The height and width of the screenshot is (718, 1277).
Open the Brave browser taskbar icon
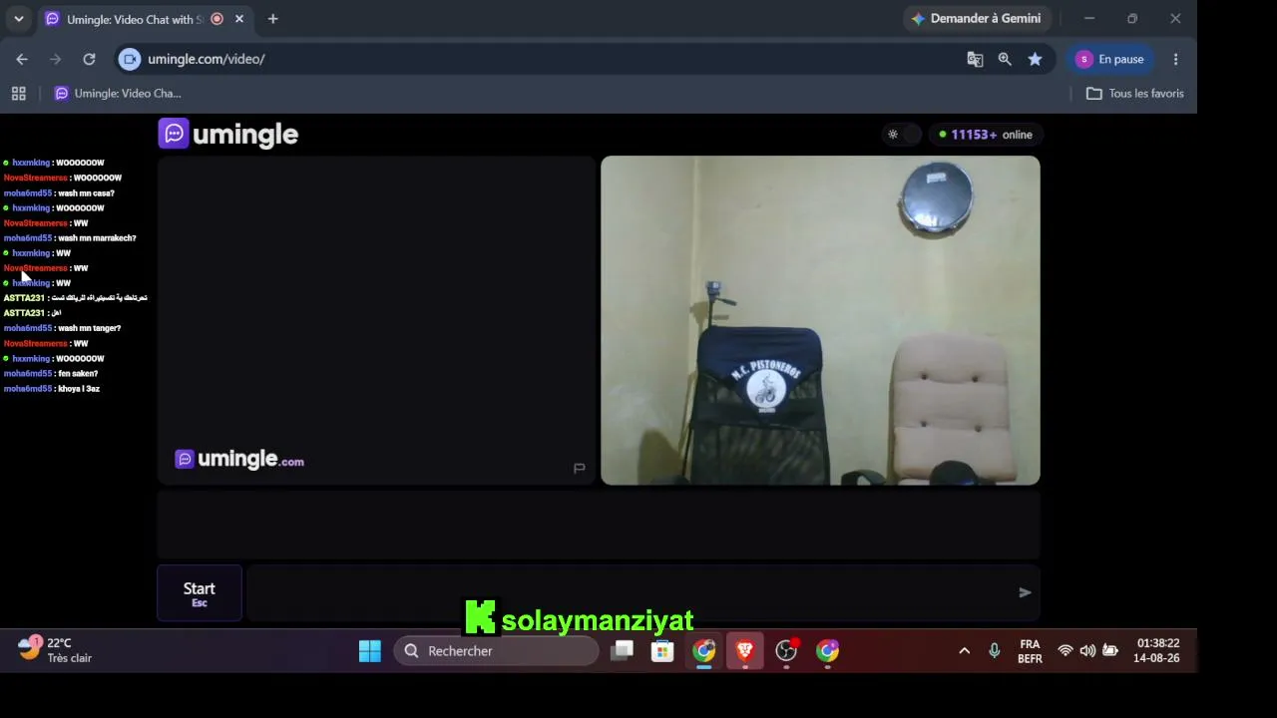pos(744,651)
